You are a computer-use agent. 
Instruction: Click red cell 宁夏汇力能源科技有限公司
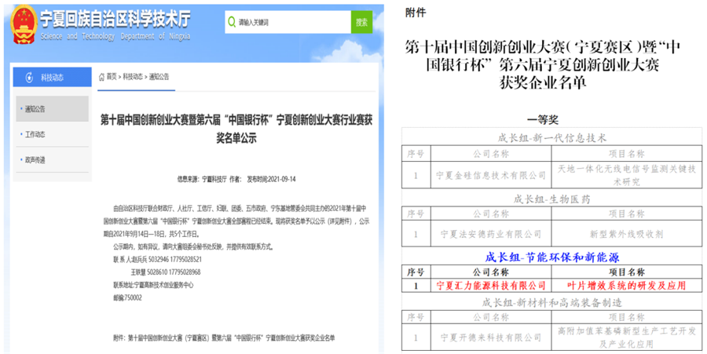491,286
